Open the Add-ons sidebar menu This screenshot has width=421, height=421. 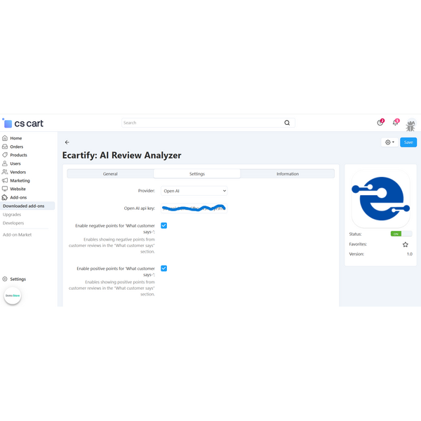[18, 197]
